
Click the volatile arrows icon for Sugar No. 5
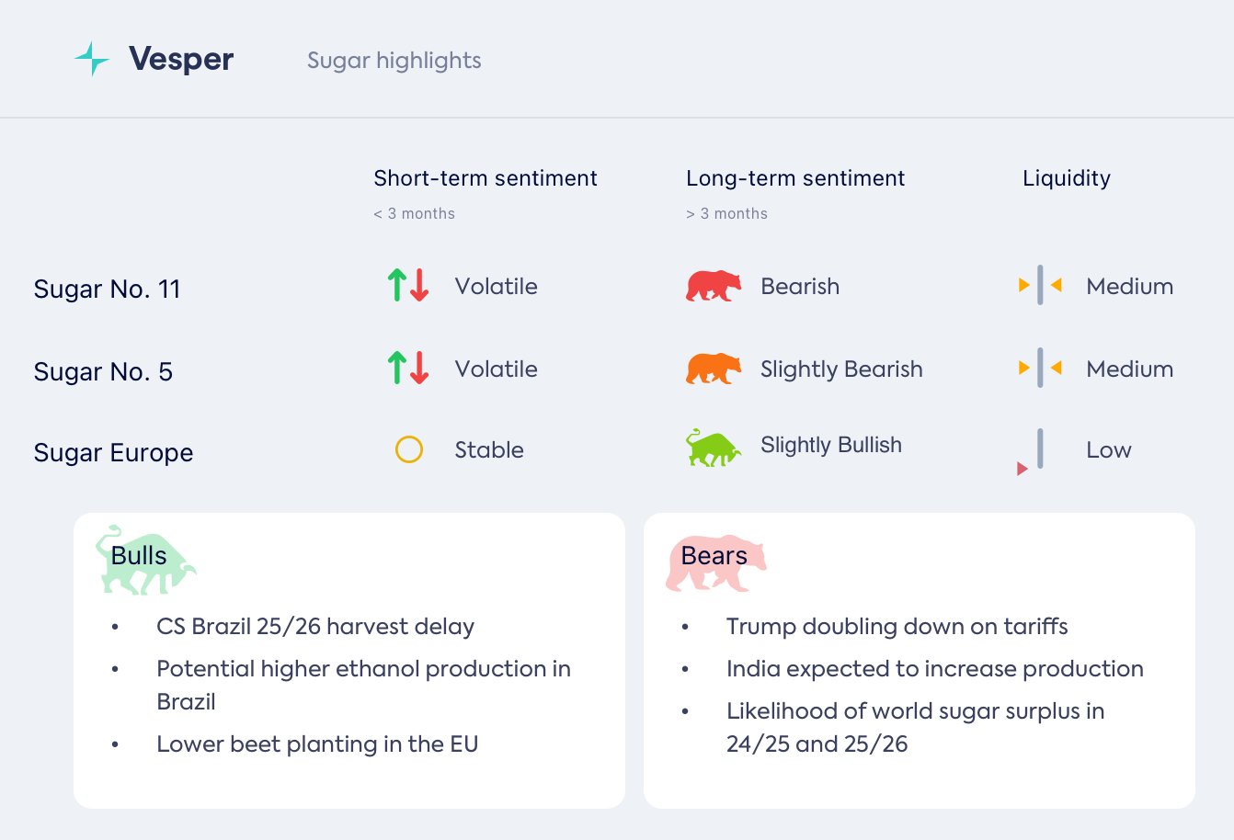pos(408,369)
